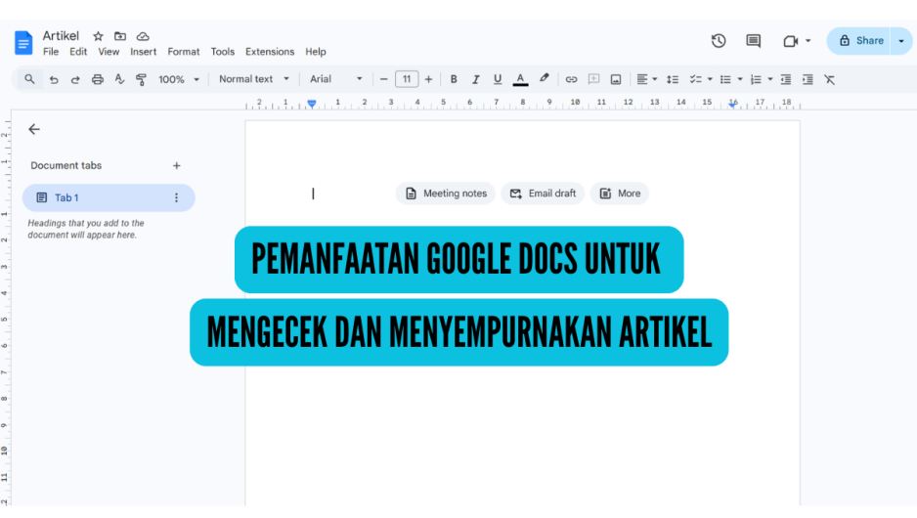Undo the last action
This screenshot has width=917, height=518.
point(54,79)
